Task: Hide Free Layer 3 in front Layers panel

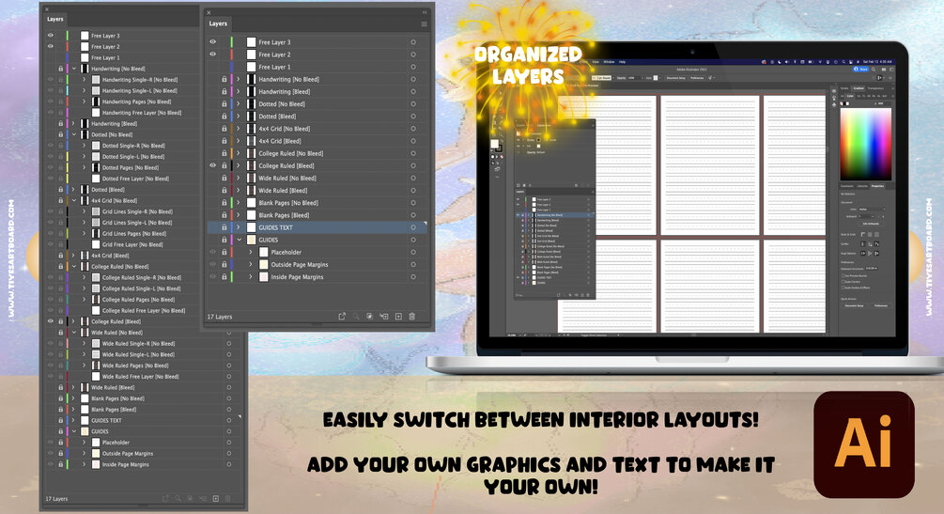Action: (212, 42)
